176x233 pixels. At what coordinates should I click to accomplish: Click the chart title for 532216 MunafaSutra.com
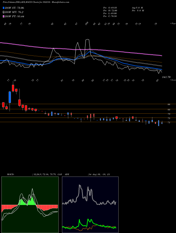[x=36, y=2]
